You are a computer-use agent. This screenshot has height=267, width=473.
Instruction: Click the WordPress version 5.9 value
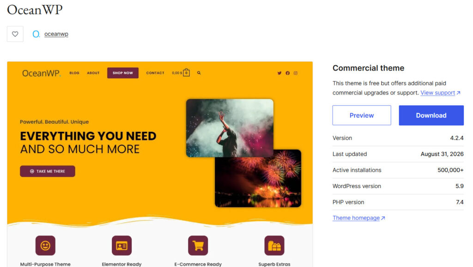click(x=460, y=186)
